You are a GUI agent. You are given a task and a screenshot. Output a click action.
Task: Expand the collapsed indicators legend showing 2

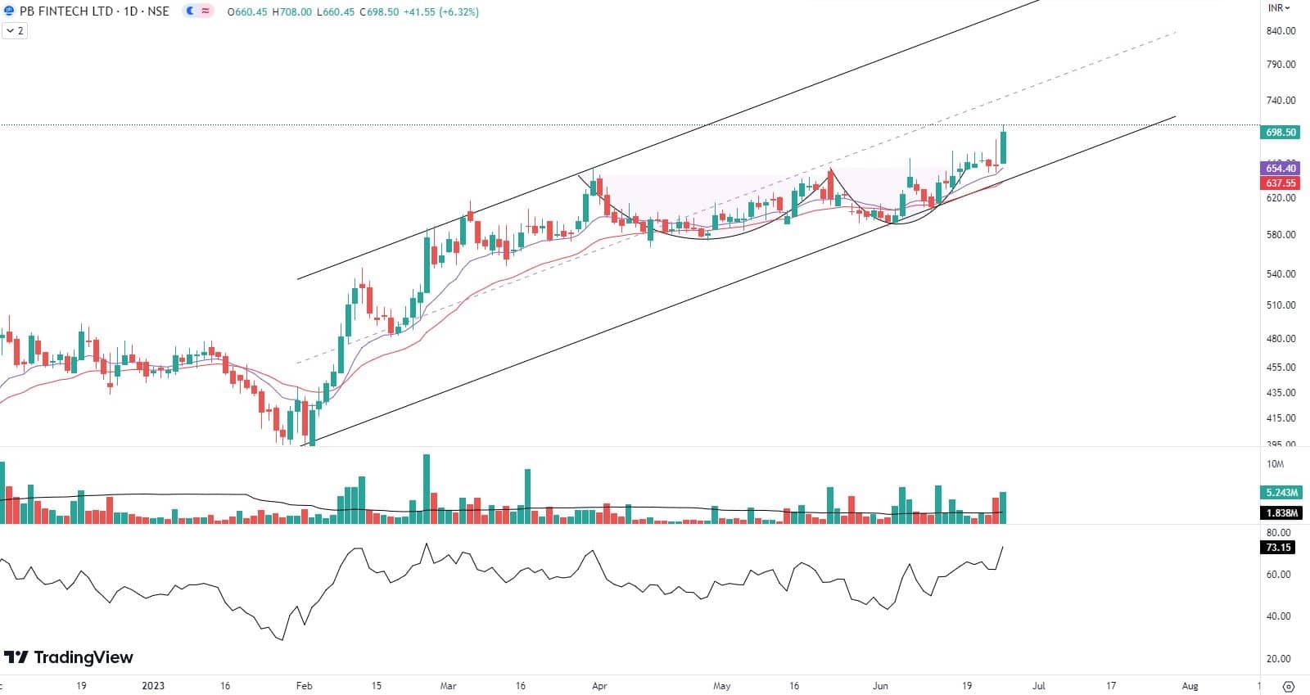(14, 31)
